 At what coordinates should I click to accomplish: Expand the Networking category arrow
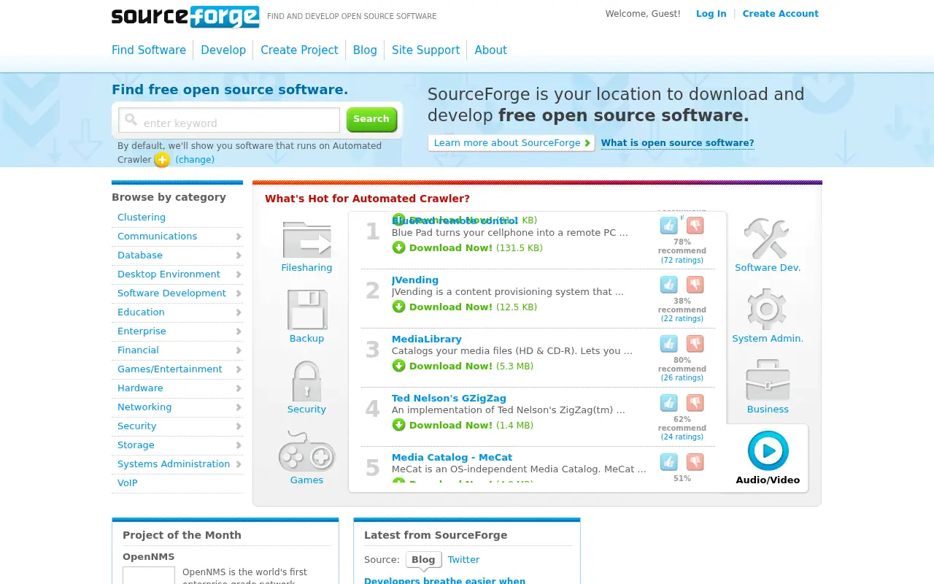click(239, 407)
